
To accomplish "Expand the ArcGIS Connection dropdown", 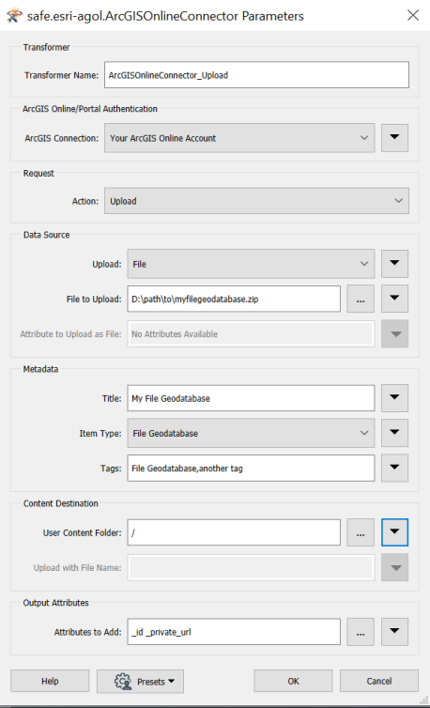I will [x=238, y=138].
